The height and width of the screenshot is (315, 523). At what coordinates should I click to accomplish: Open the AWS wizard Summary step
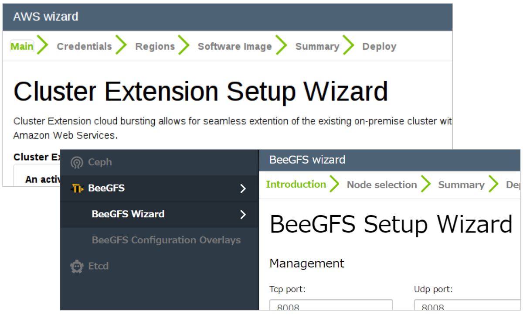[317, 46]
